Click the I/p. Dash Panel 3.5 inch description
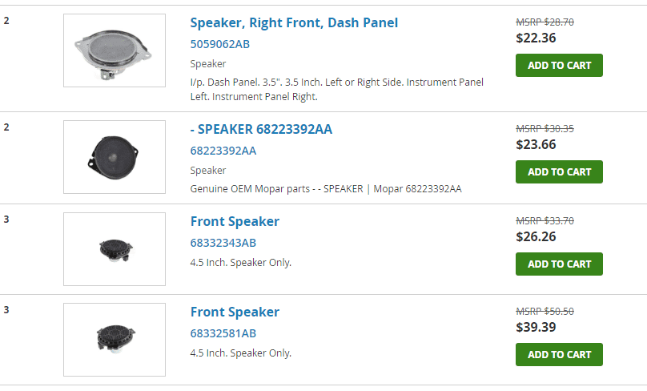Image resolution: width=647 pixels, height=391 pixels. pos(336,89)
